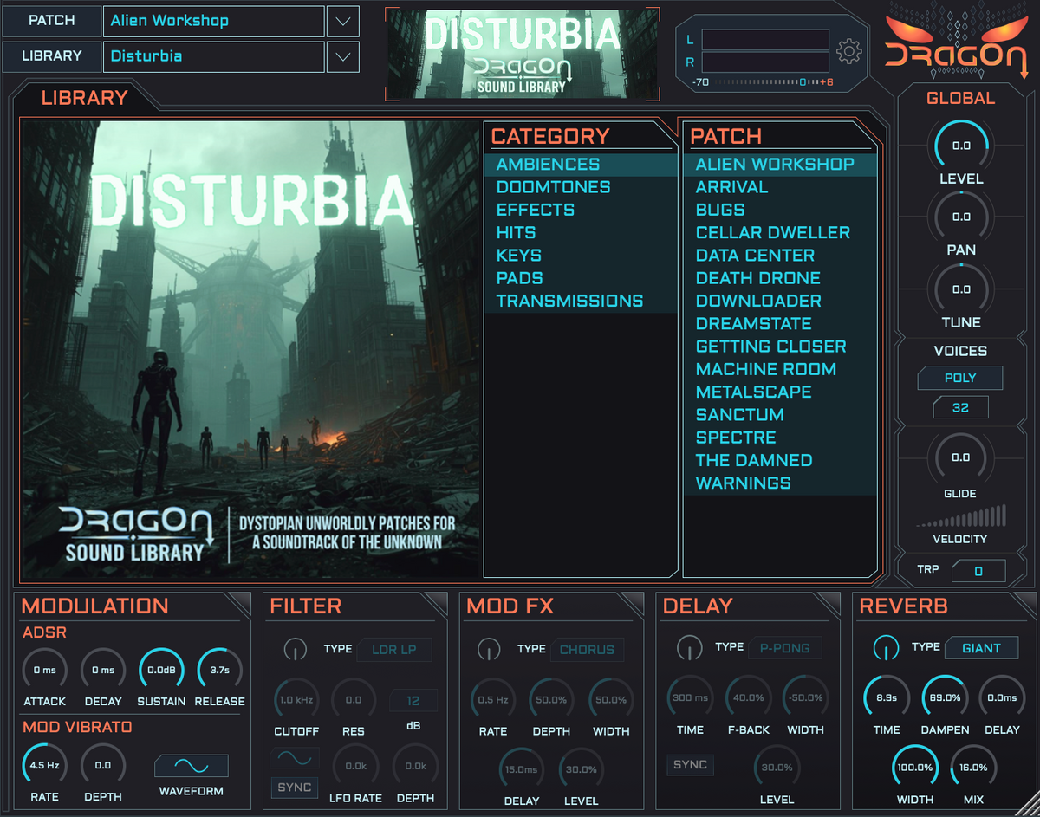Select the DOOMTONES category
The height and width of the screenshot is (817, 1040).
(x=581, y=187)
